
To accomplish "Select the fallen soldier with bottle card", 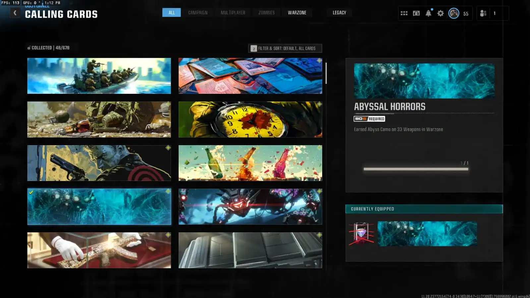I will [x=99, y=119].
